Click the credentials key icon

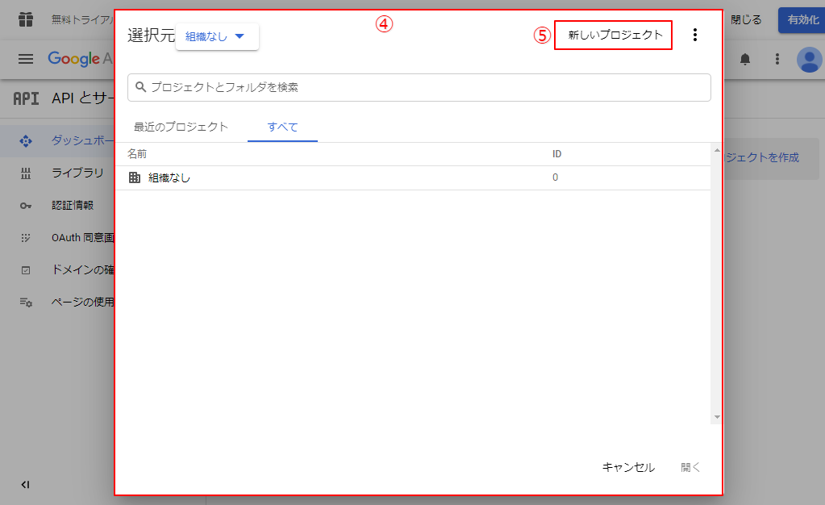26,205
